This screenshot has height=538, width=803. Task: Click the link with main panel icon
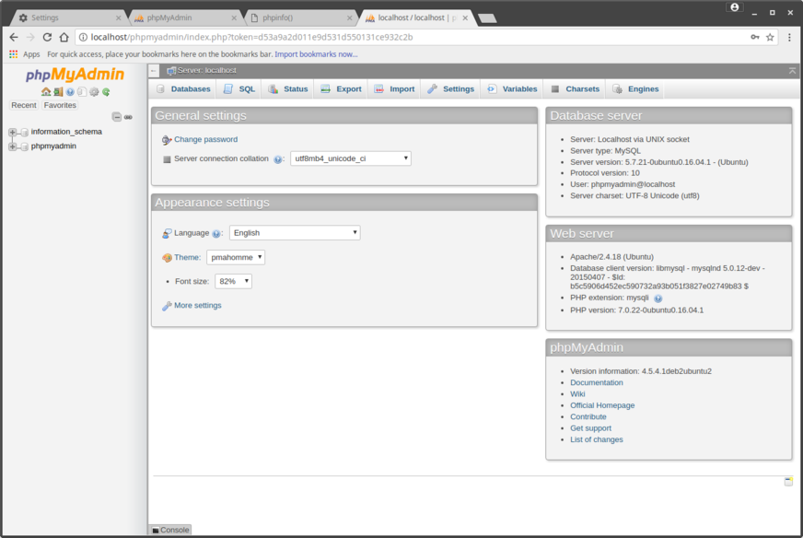coord(129,117)
